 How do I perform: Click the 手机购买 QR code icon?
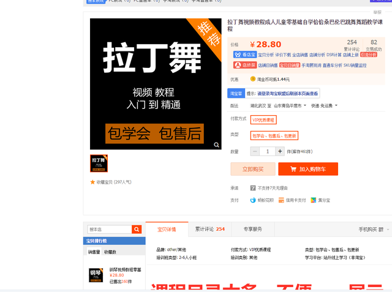pos(381,230)
